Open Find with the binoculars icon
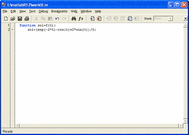This screenshot has width=189, height=135. (74, 19)
